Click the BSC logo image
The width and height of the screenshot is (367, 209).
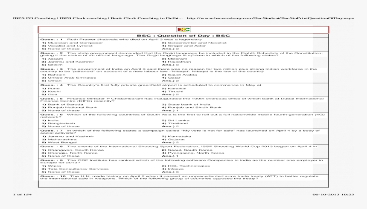coord(183,29)
